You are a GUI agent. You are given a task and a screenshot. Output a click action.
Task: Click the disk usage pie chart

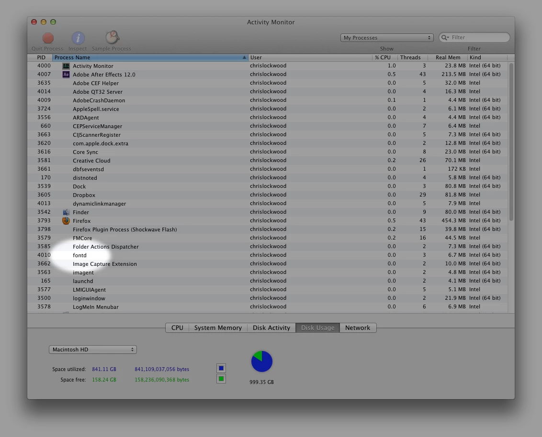[262, 361]
